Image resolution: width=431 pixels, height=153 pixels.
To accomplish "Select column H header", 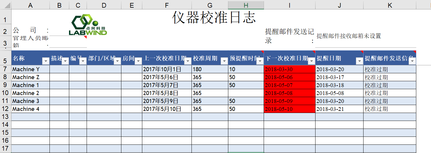I will [246, 5].
